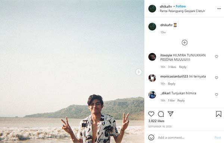The width and height of the screenshot is (224, 143).
Task: Open comments via speech bubble icon
Action: coord(161,114)
